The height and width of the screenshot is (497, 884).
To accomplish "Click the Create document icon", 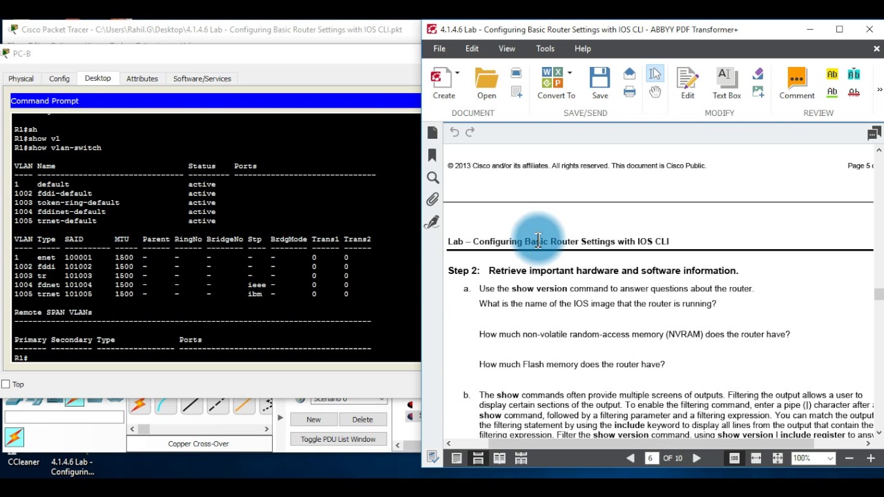I will point(440,77).
